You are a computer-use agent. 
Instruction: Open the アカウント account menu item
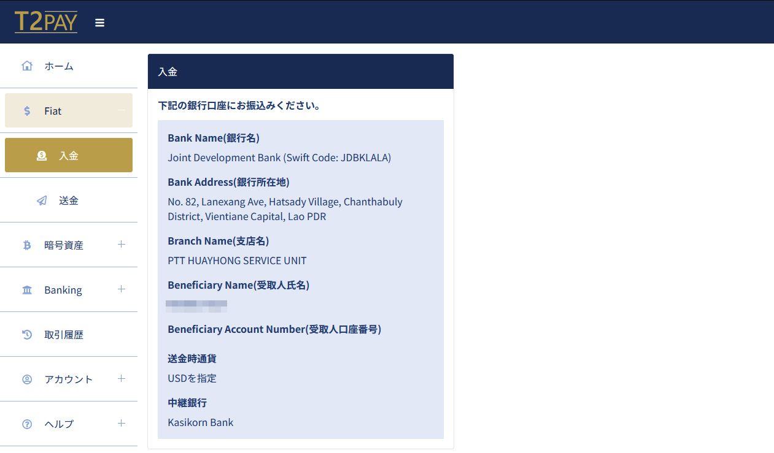[x=69, y=379]
